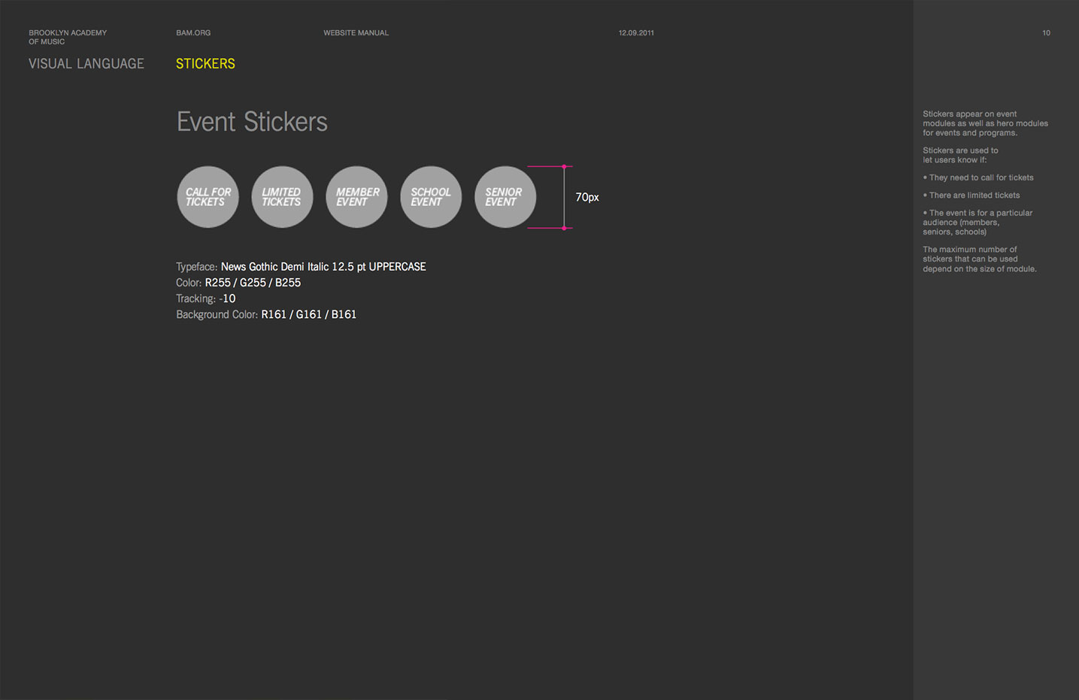Switch to the VISUAL LANGUAGE section
The height and width of the screenshot is (700, 1079).
tap(86, 64)
